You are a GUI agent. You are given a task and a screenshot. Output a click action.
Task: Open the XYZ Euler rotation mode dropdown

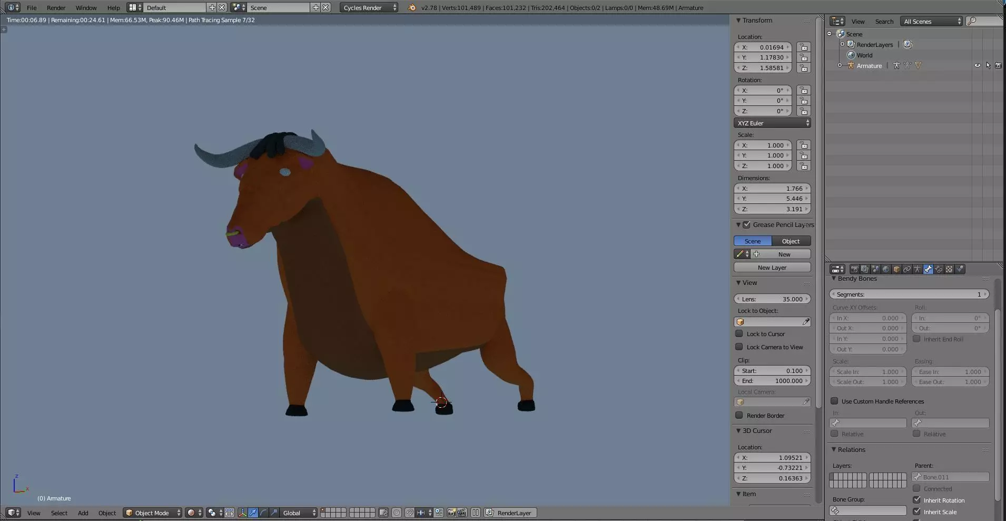772,123
